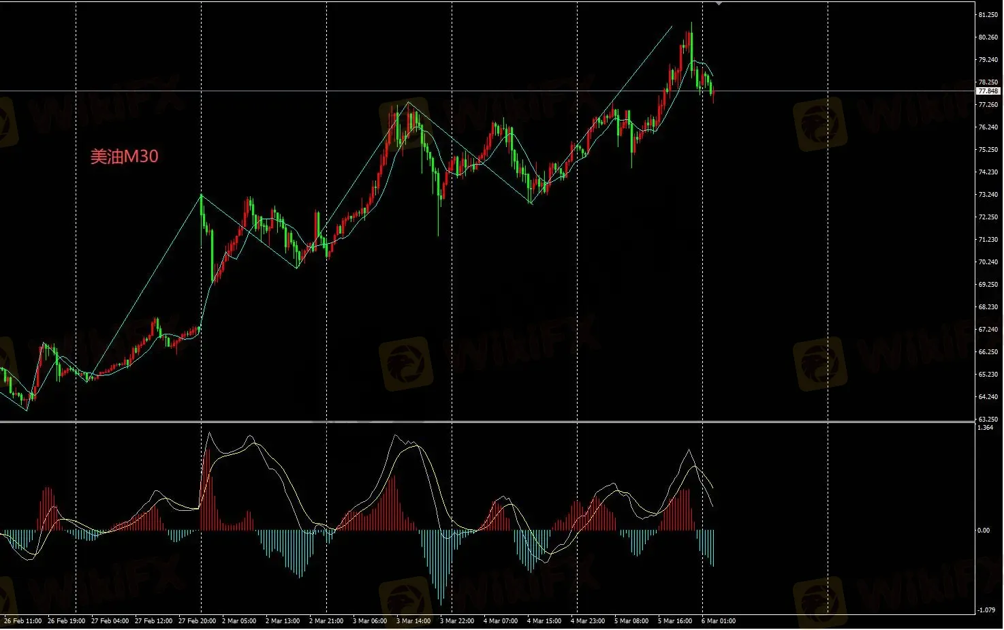
Task: Select the 4 Mar 15:00 time label
Action: (544, 621)
